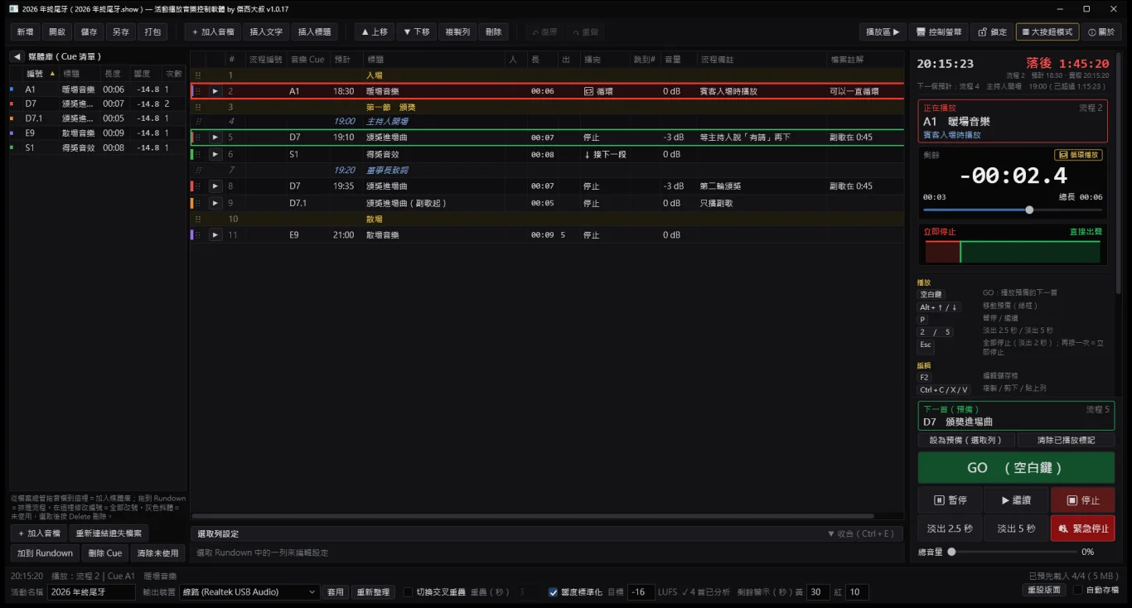Collapse the 媒體庫 panel with the arrow

coord(17,56)
